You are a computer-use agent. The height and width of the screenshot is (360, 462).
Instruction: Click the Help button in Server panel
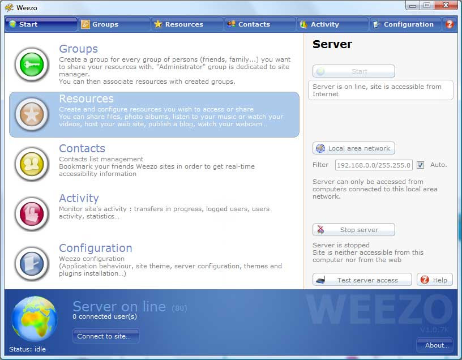click(435, 280)
